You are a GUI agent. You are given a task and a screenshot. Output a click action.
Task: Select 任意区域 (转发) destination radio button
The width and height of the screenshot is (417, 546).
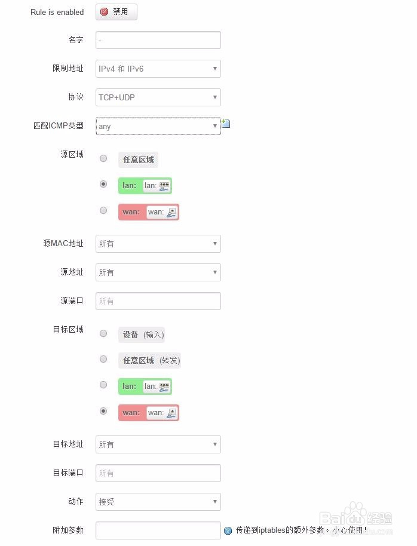[x=103, y=359]
